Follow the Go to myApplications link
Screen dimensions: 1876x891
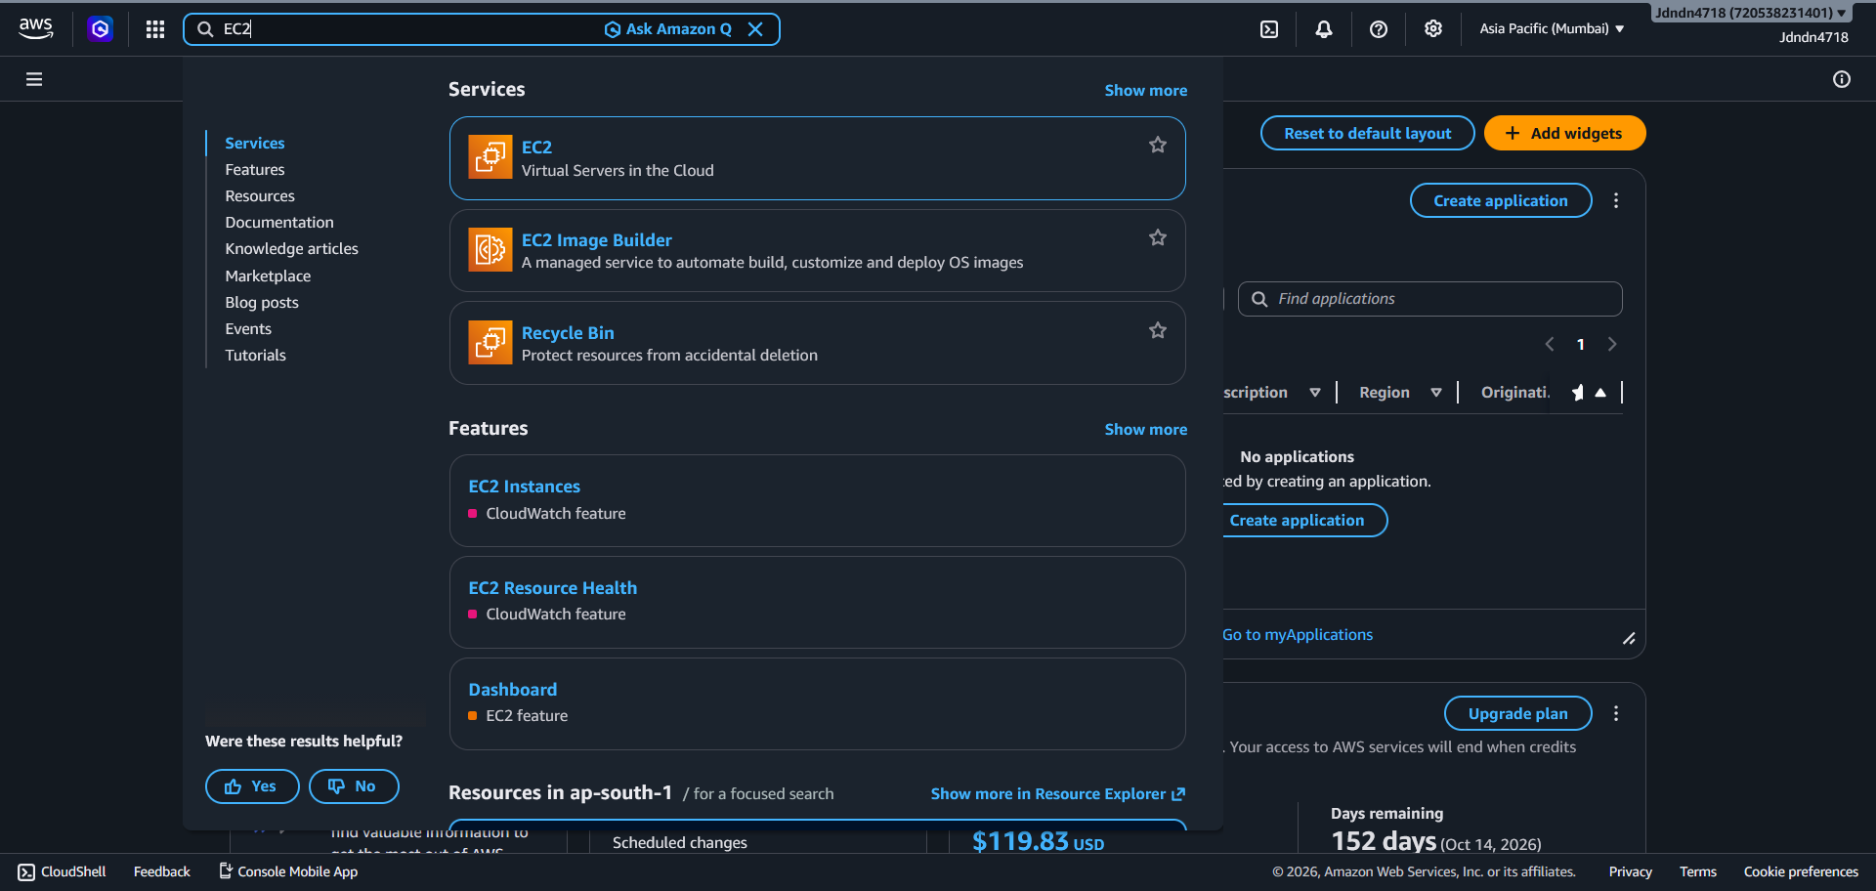tap(1298, 635)
